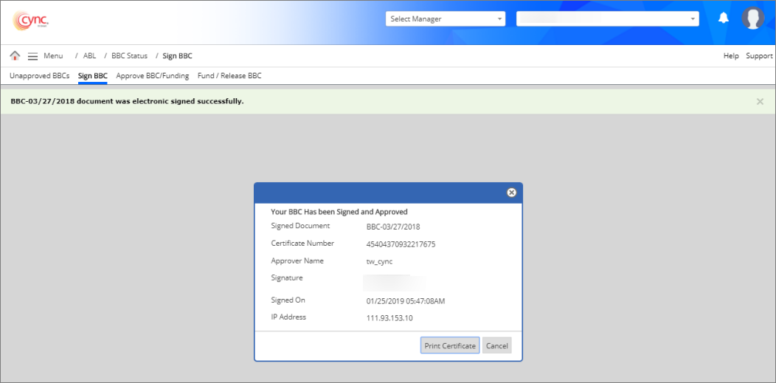Screen dimensions: 776x383
Task: Click the Cync logo
Action: [31, 20]
